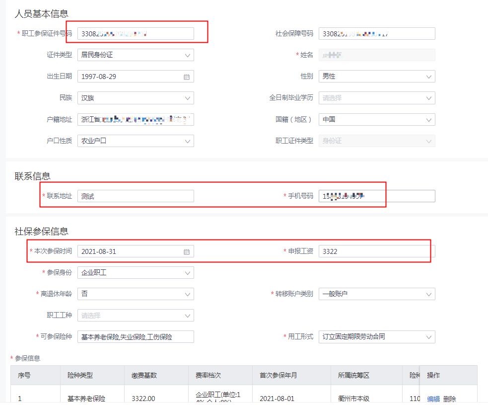Click the 联系地址 text field

(136, 196)
